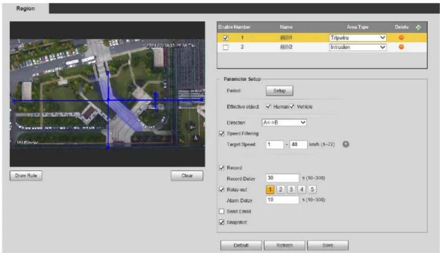This screenshot has height=253, width=440.
Task: Uncheck the Record checkbox
Action: tap(222, 168)
